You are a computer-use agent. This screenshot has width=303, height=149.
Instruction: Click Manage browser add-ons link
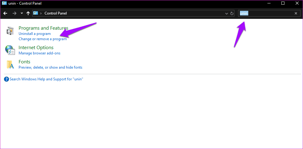click(x=40, y=53)
